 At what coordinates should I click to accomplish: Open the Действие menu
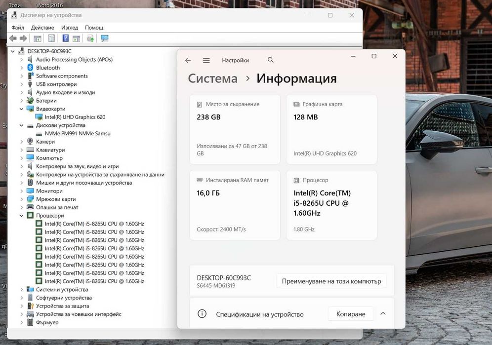pos(42,28)
